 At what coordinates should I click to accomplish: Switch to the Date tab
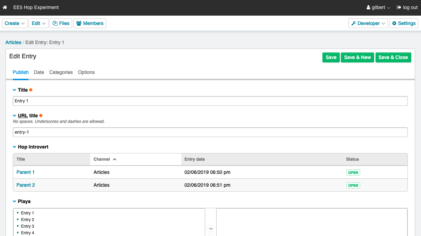[39, 72]
